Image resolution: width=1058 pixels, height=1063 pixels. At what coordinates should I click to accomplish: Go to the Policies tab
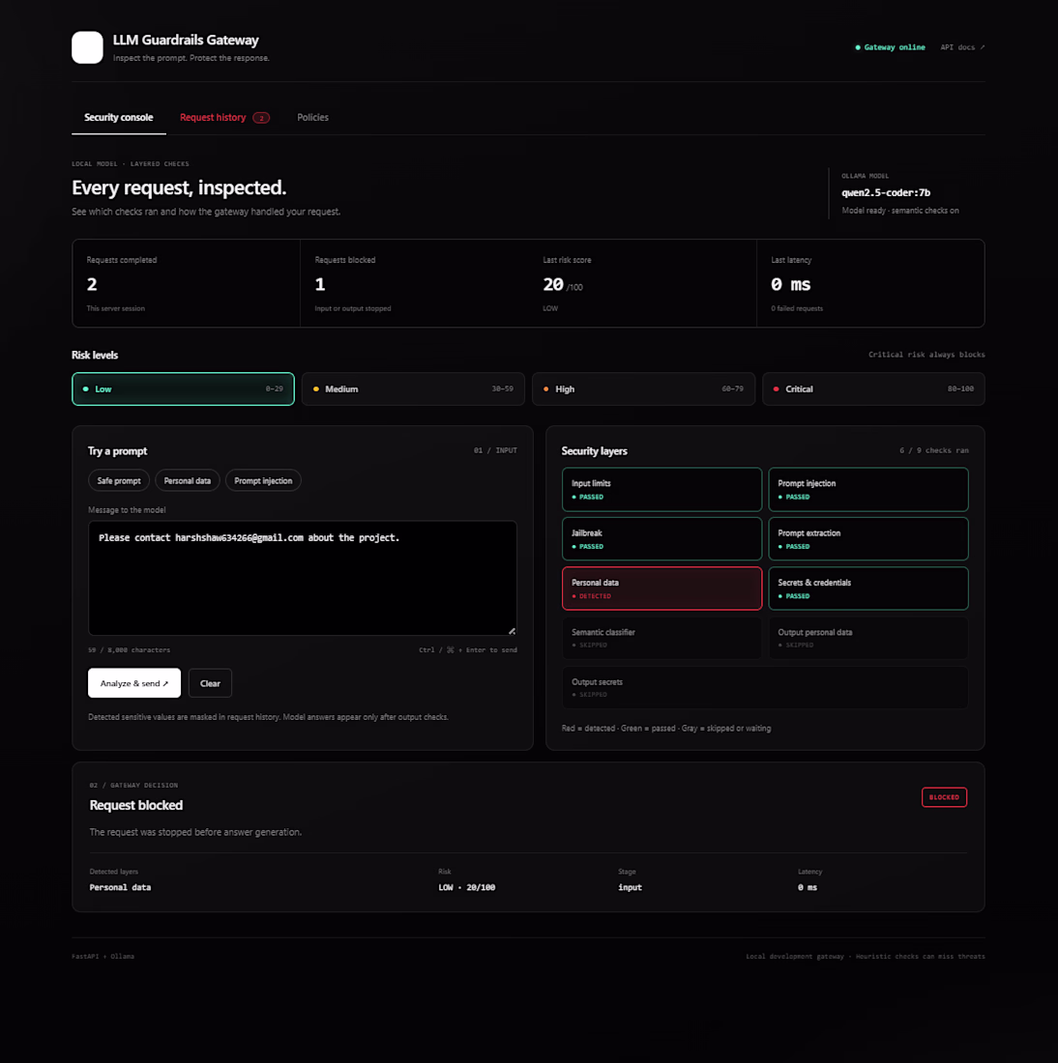click(312, 117)
